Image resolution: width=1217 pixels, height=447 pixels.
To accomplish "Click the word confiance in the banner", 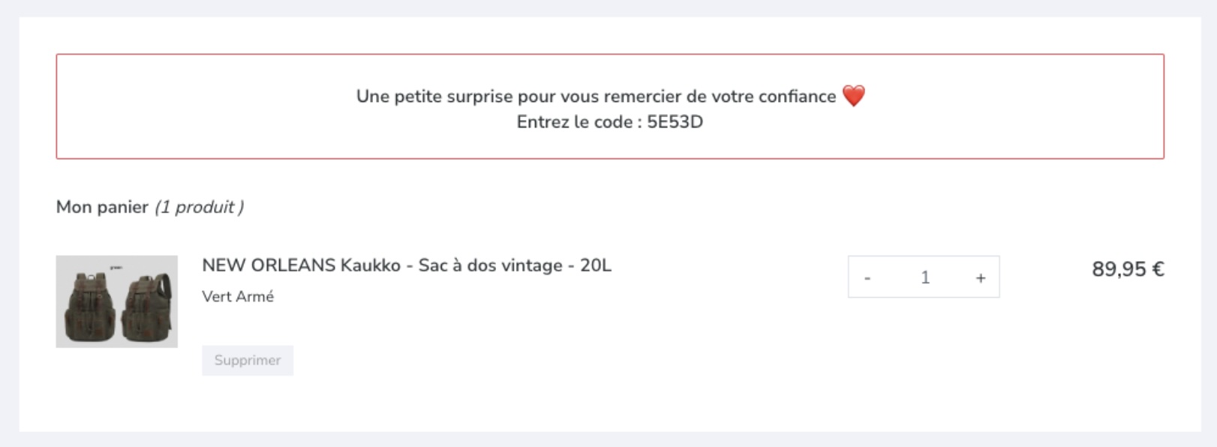I will (797, 97).
